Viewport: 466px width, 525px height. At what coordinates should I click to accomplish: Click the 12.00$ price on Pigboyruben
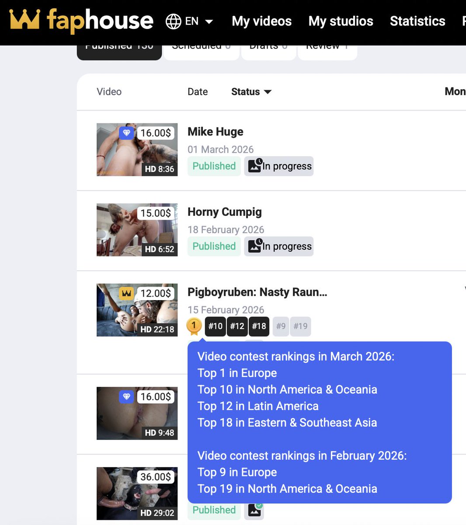(156, 293)
